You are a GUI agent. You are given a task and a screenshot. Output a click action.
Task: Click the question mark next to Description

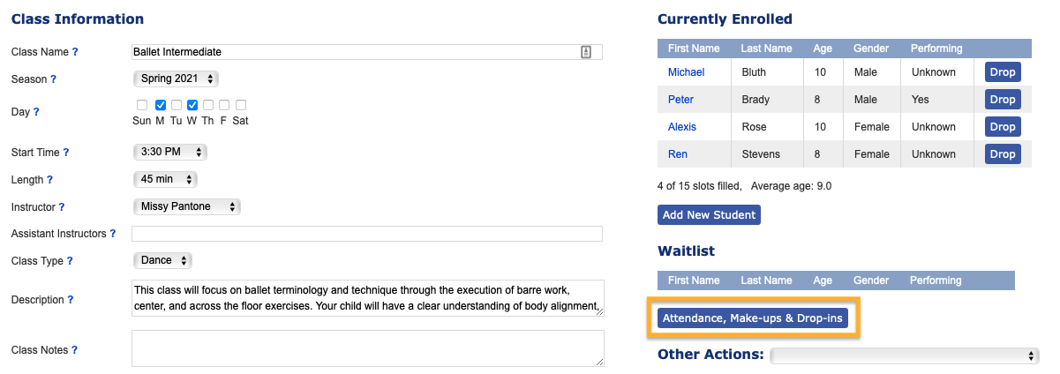(x=71, y=300)
